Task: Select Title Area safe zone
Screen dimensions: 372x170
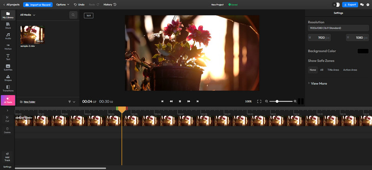Action: (333, 70)
